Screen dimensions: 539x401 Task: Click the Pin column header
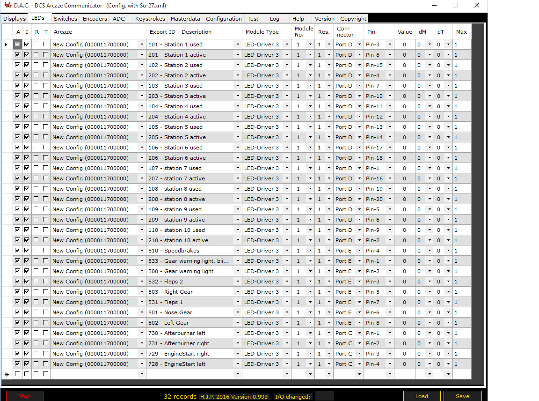click(379, 32)
